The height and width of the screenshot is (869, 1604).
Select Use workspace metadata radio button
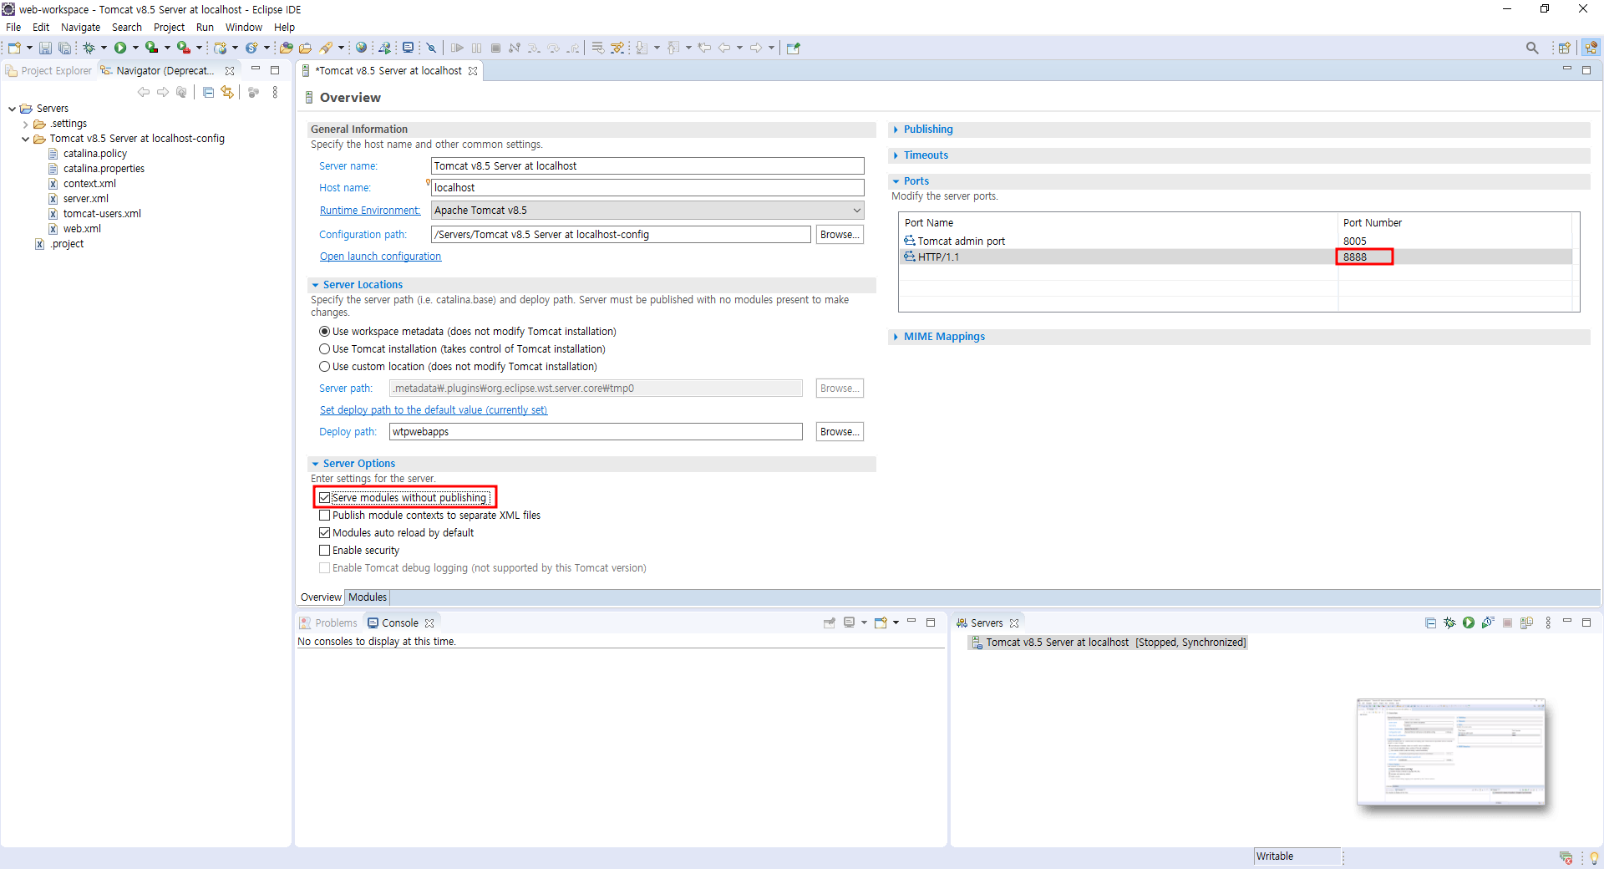(324, 331)
